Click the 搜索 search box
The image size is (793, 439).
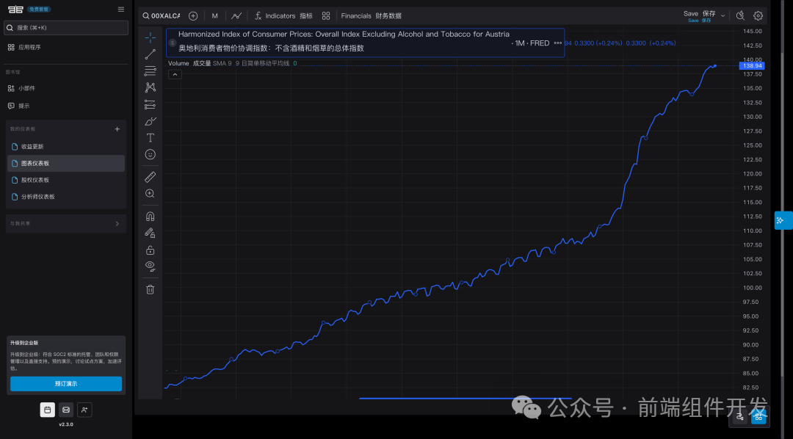pos(66,28)
